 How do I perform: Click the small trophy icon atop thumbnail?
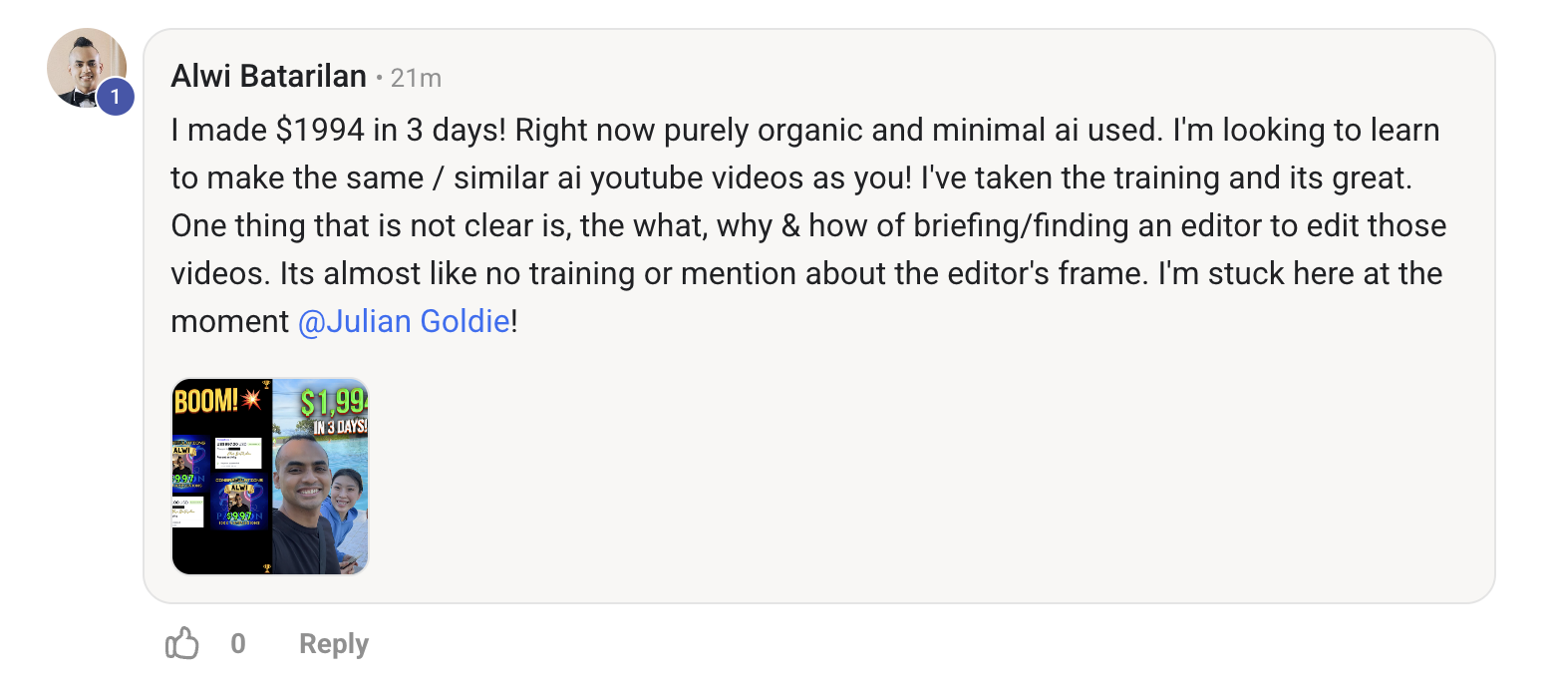point(266,384)
